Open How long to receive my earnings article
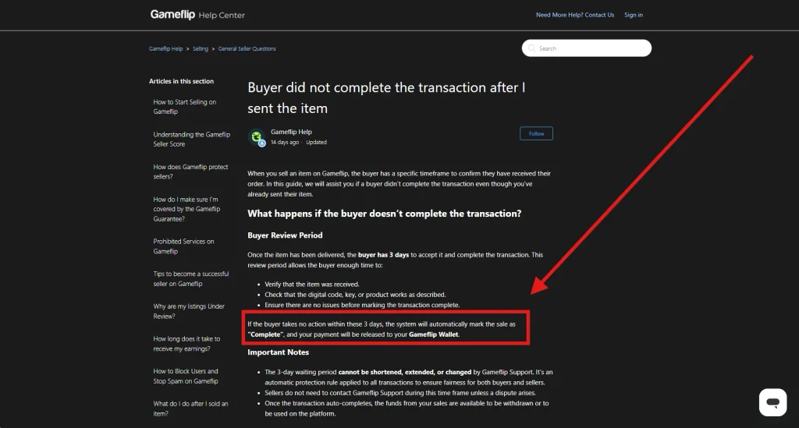The height and width of the screenshot is (428, 799). [x=186, y=344]
